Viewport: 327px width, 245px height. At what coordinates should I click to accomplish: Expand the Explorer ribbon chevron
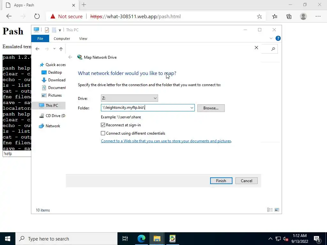pyautogui.click(x=271, y=38)
